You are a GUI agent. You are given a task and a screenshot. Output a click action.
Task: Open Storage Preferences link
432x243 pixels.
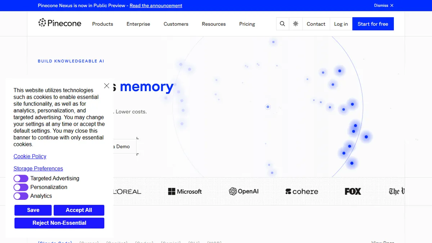pyautogui.click(x=38, y=168)
